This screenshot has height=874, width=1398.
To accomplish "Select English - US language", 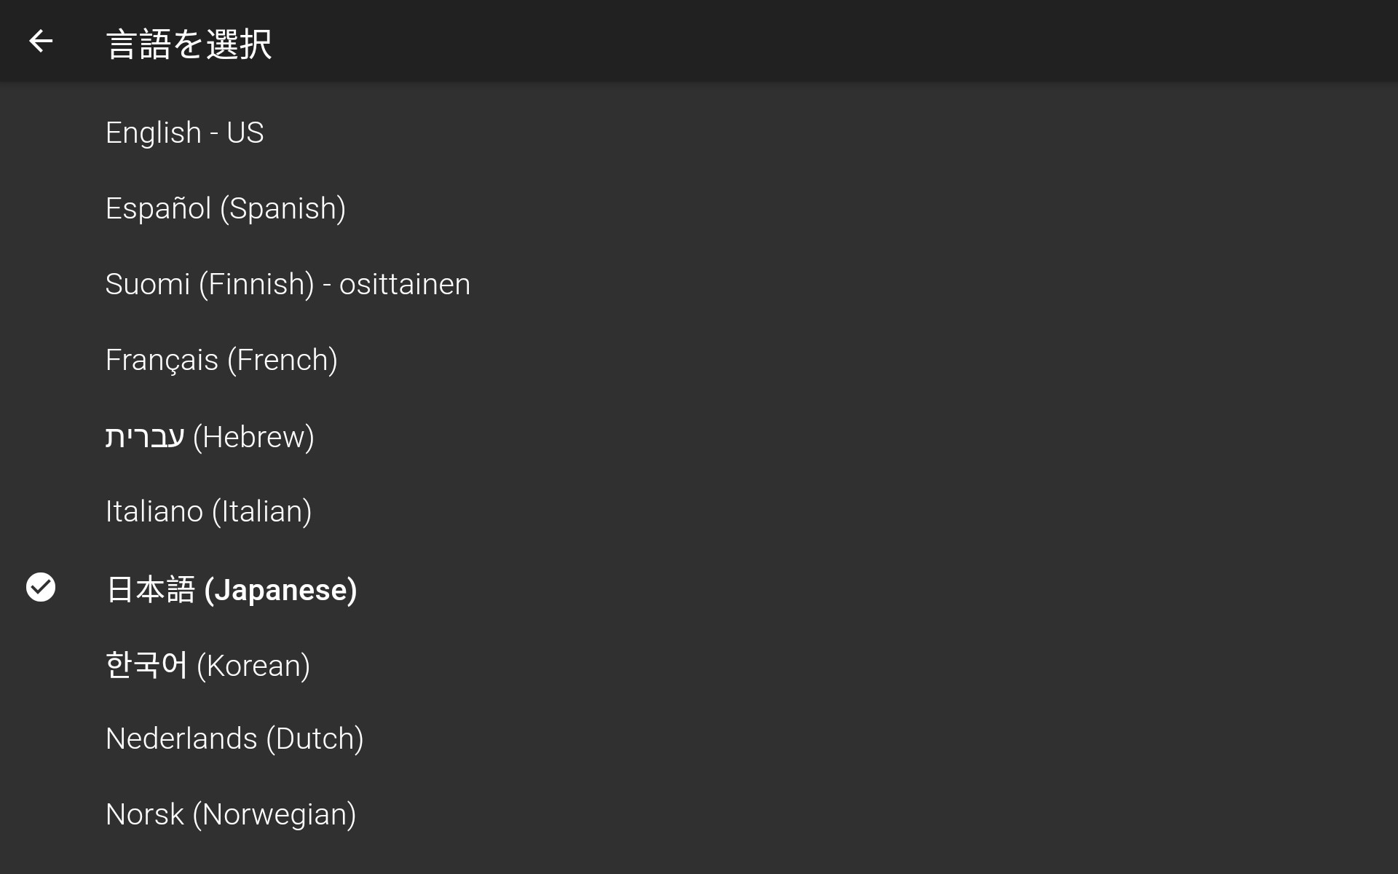I will coord(699,133).
